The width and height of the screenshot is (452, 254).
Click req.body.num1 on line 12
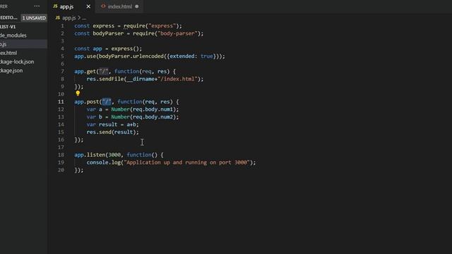click(153, 109)
